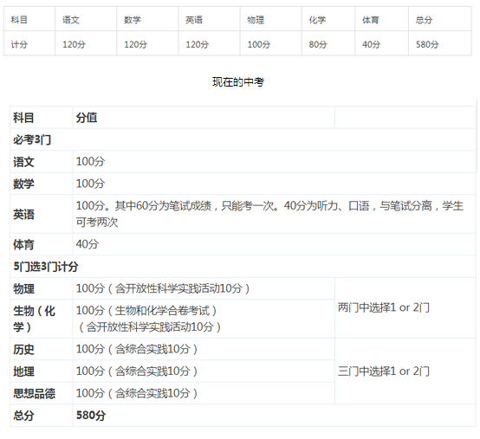This screenshot has height=439, width=480.
Task: Click the bold 580分 total in lower table
Action: (x=91, y=415)
